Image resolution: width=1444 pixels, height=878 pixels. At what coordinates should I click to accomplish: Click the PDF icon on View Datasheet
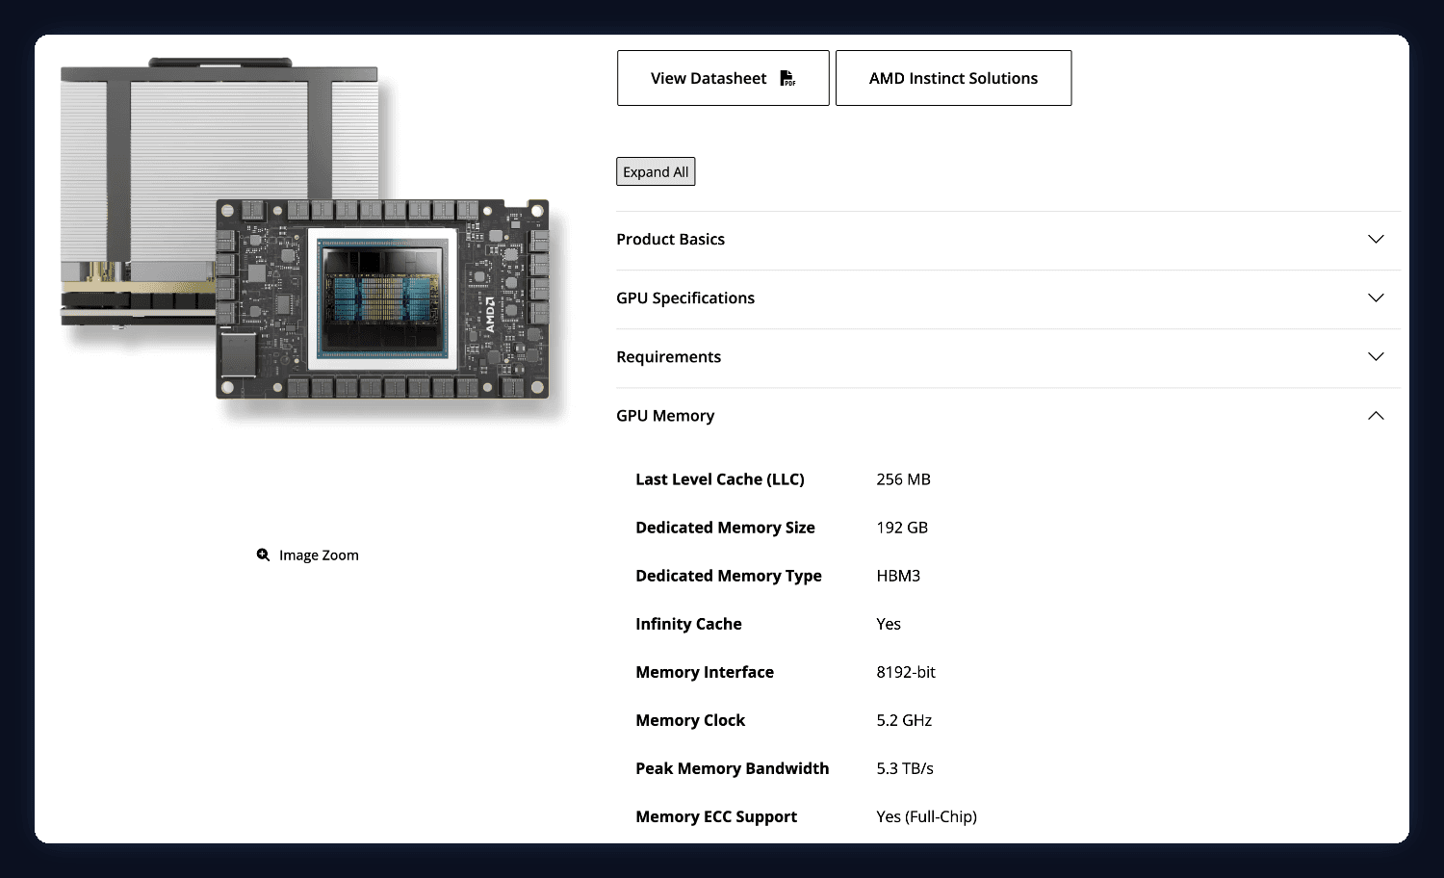point(787,78)
